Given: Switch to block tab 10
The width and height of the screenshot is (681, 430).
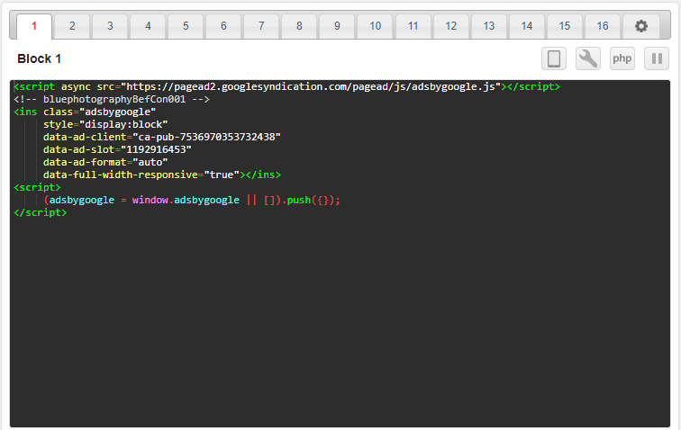Looking at the screenshot, I should pyautogui.click(x=376, y=26).
